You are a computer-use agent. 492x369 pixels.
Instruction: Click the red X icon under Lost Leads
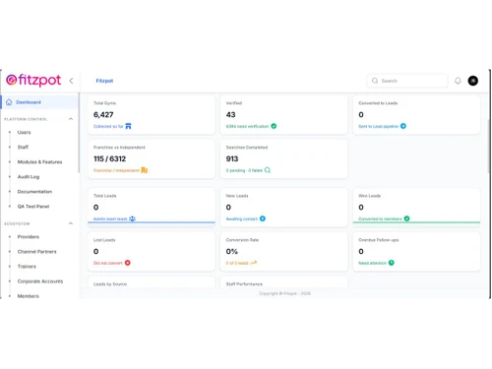click(x=128, y=263)
